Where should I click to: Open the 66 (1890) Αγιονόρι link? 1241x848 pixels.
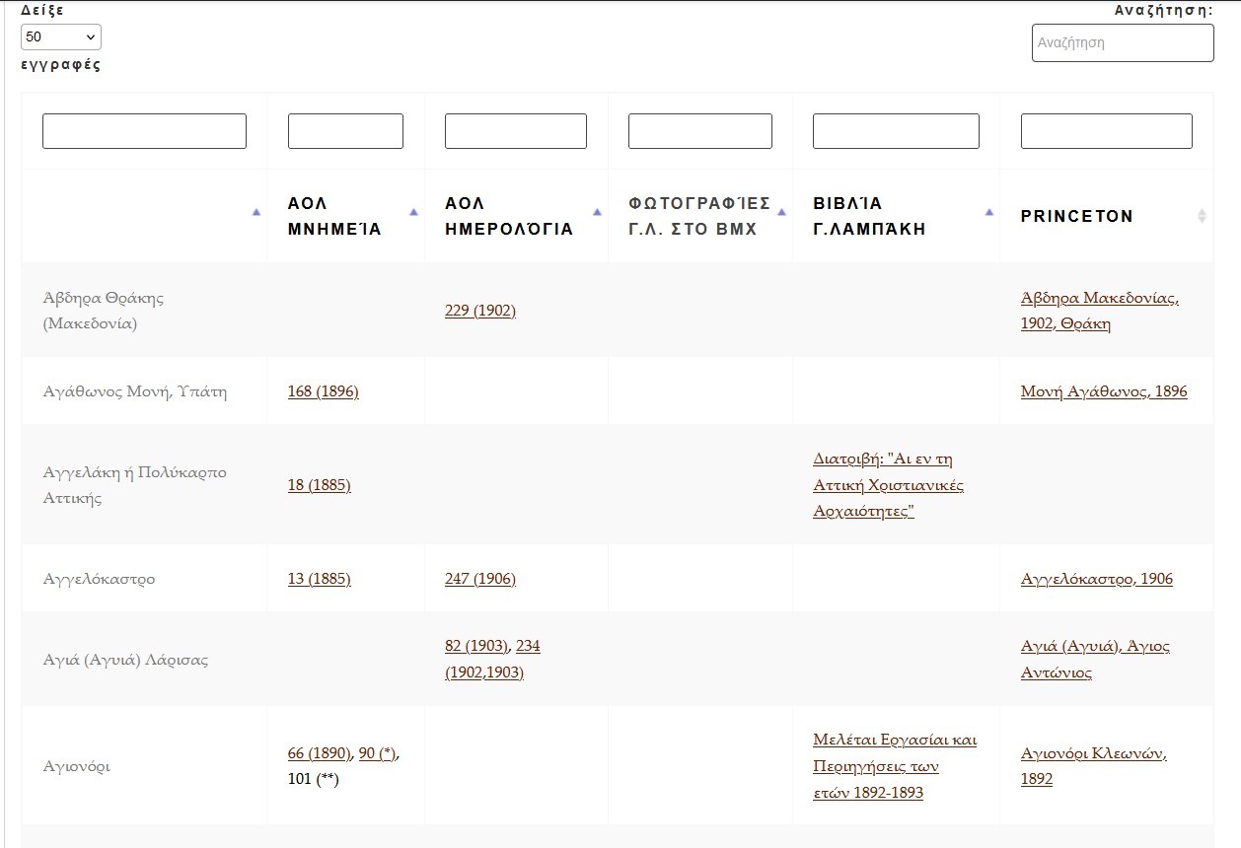point(318,753)
